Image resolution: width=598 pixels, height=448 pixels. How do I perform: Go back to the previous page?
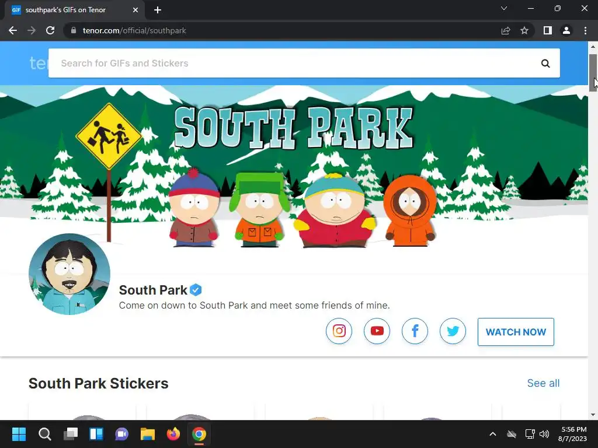13,30
